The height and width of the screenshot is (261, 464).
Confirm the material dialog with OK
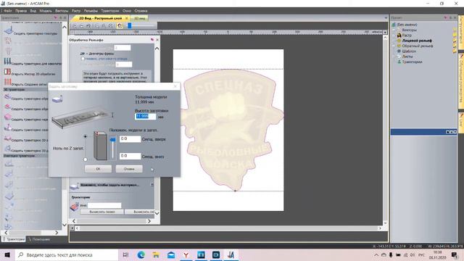point(98,169)
